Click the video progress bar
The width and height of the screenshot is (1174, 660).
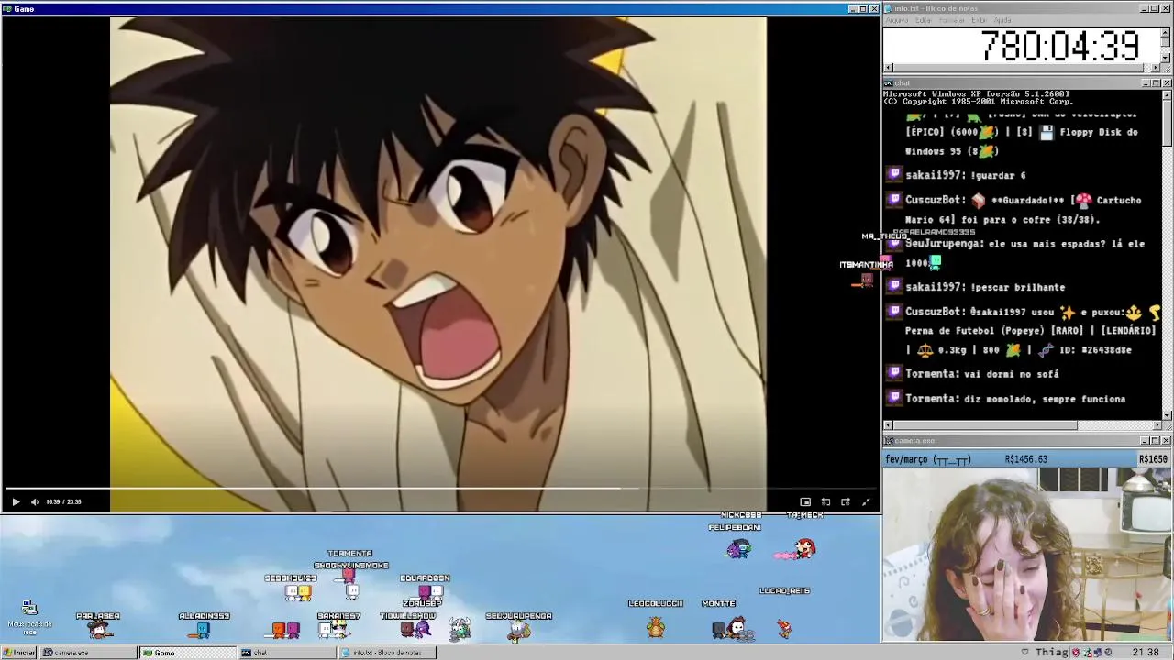pos(440,489)
